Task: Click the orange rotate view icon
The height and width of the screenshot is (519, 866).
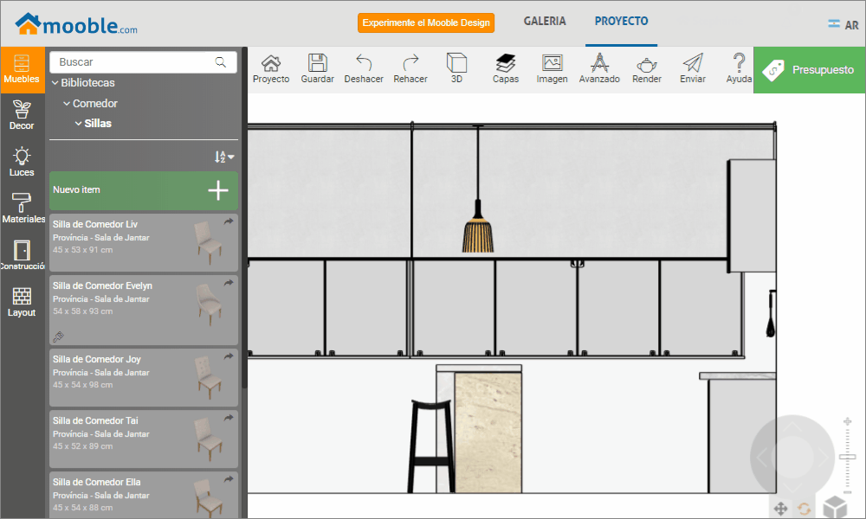Action: tap(805, 509)
